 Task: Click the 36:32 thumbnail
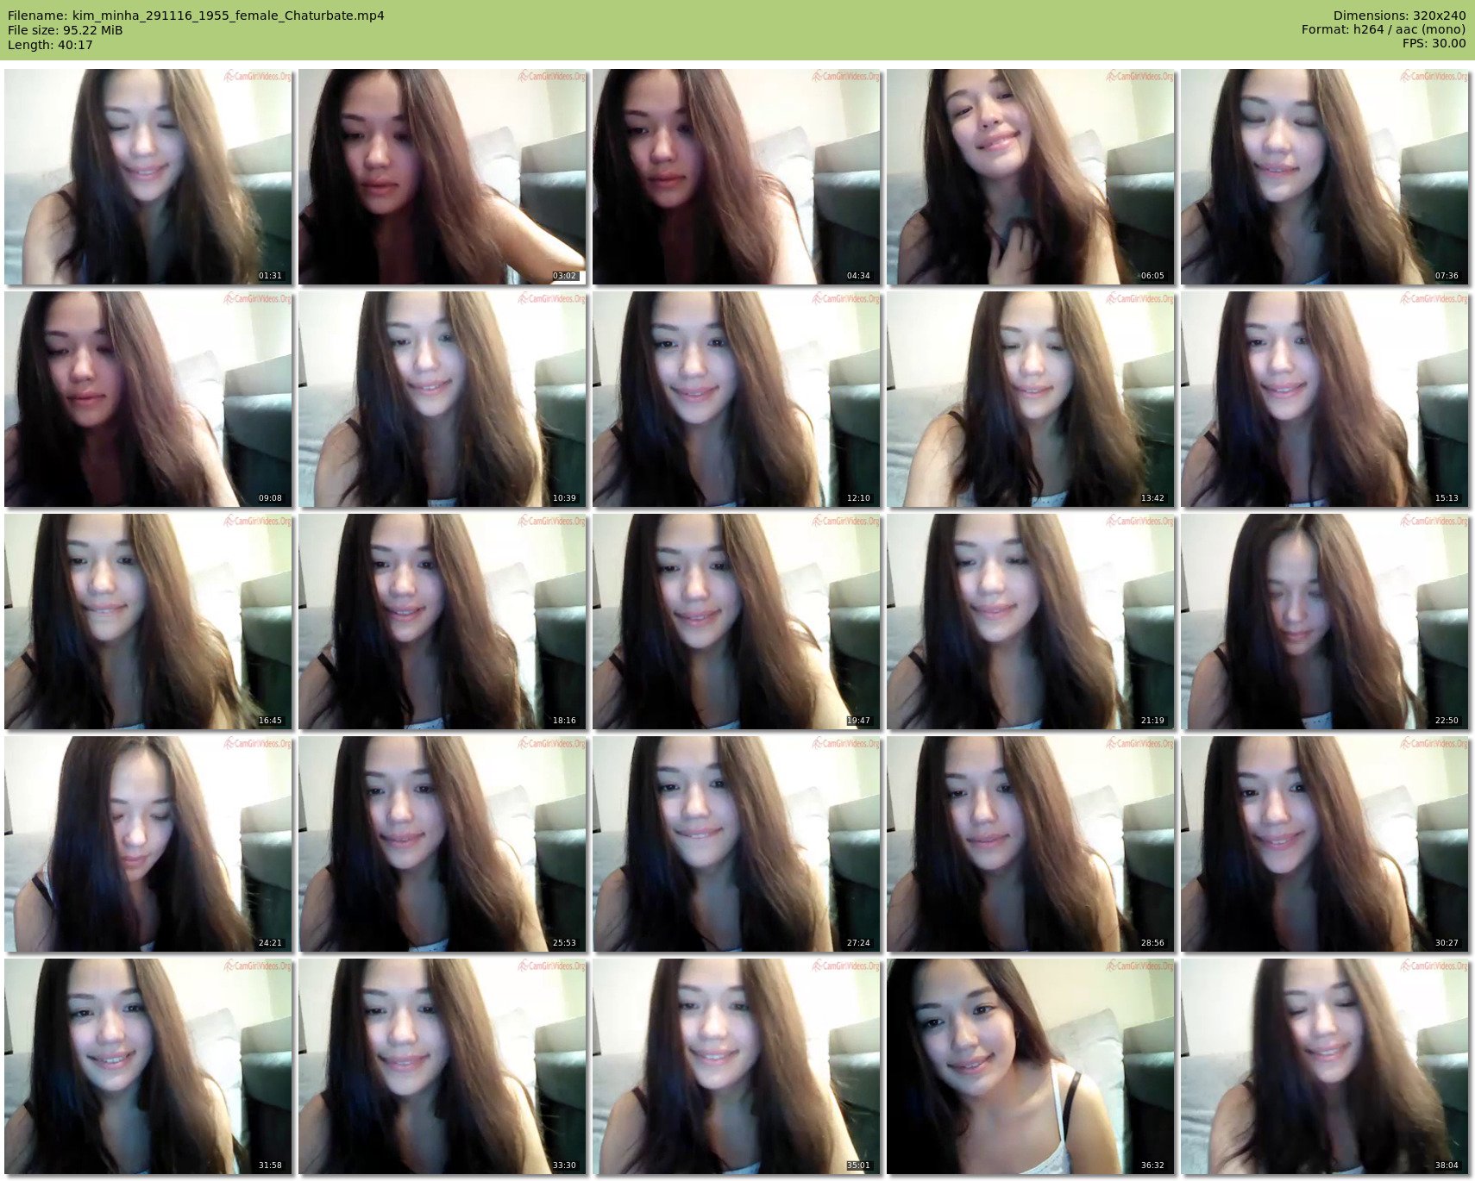pos(1030,1066)
